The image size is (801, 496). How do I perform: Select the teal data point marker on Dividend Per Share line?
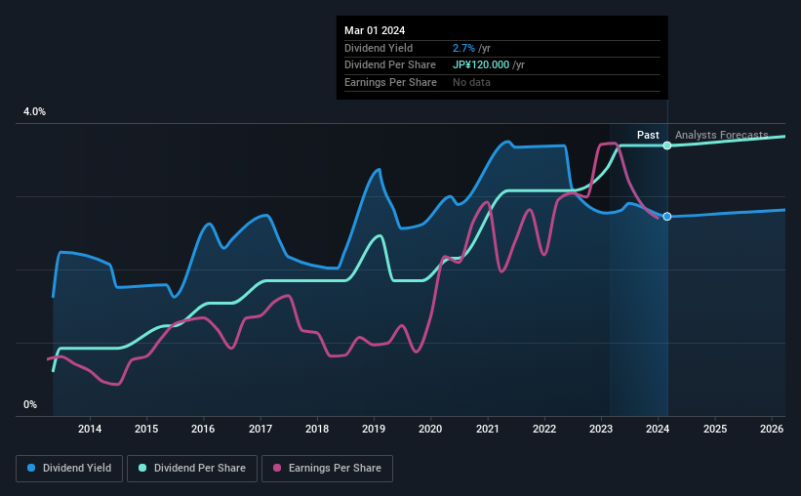point(667,145)
